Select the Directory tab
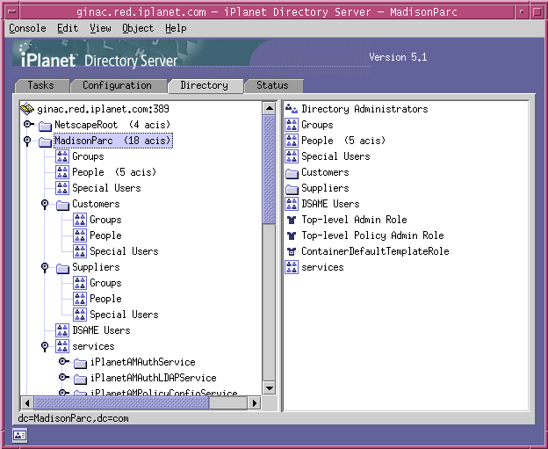 (x=205, y=86)
